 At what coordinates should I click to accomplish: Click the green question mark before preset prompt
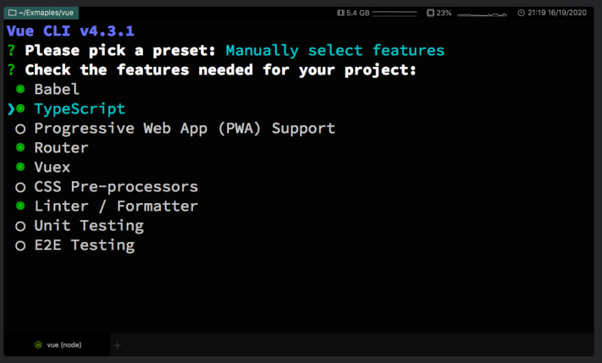pyautogui.click(x=12, y=51)
